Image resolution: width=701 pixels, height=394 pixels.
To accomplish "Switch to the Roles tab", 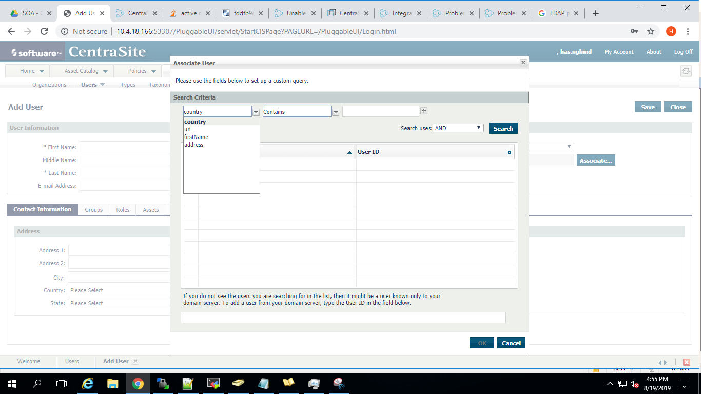I will 123,209.
